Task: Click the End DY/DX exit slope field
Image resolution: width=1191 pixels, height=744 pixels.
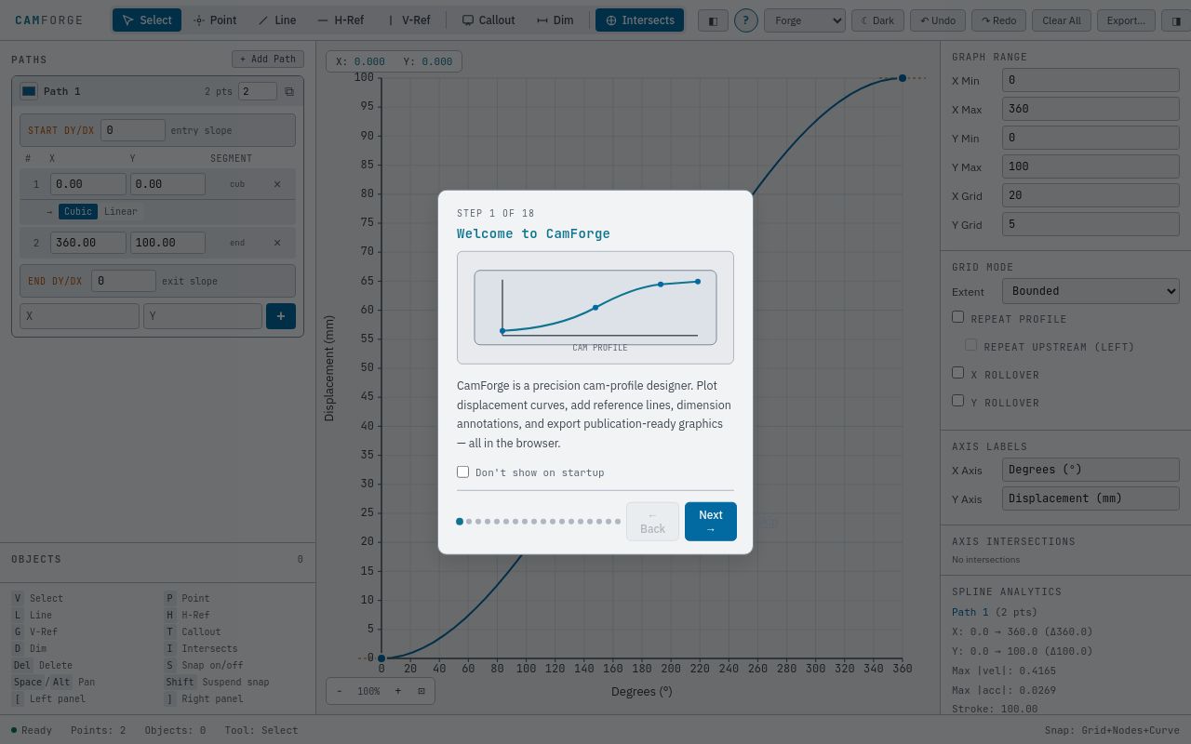Action: coord(124,281)
